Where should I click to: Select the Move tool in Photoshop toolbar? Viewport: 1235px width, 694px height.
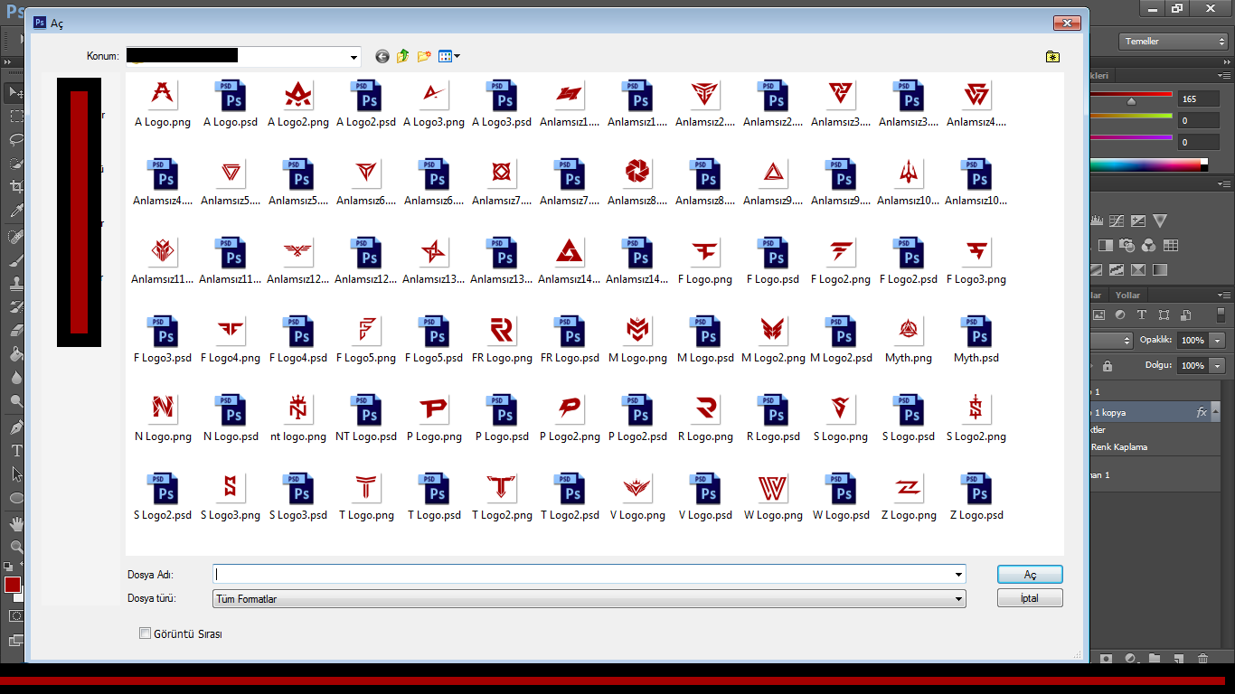pos(15,92)
